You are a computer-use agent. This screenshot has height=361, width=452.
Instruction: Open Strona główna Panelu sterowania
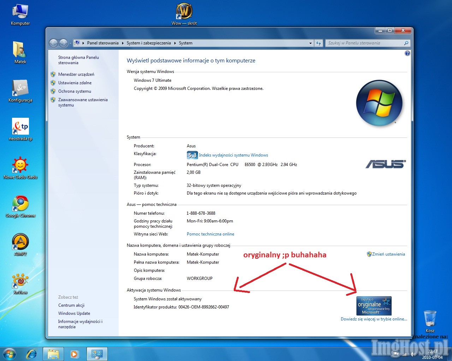click(78, 60)
